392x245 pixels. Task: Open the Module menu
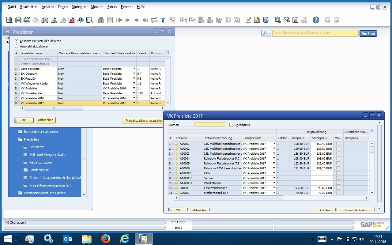(97, 7)
